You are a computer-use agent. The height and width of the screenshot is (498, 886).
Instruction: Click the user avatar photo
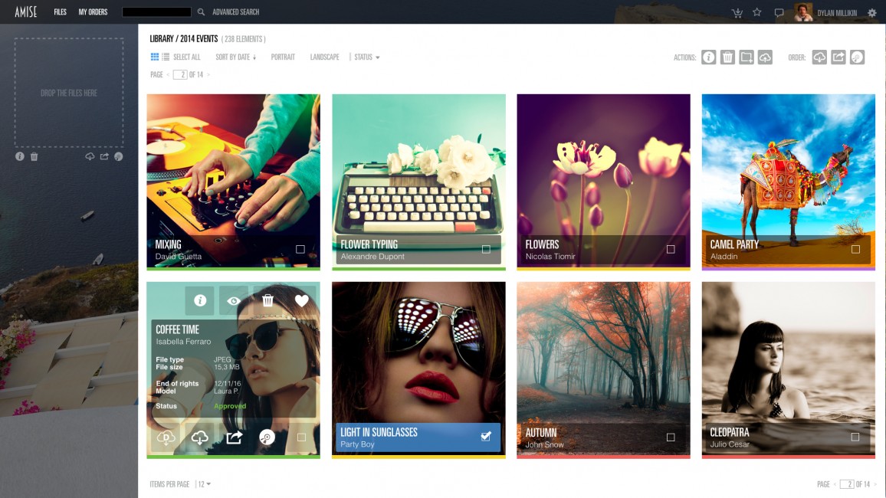tap(803, 11)
